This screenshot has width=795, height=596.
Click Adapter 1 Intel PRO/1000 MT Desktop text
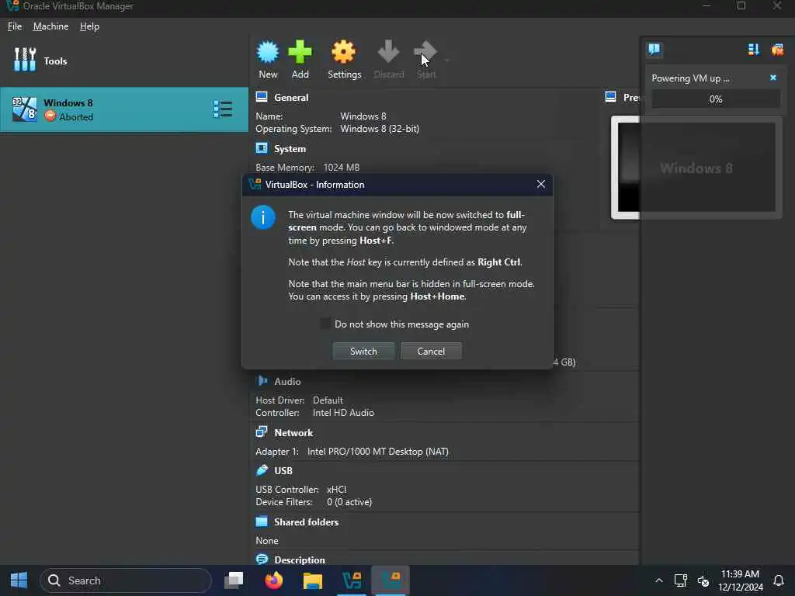coord(352,452)
